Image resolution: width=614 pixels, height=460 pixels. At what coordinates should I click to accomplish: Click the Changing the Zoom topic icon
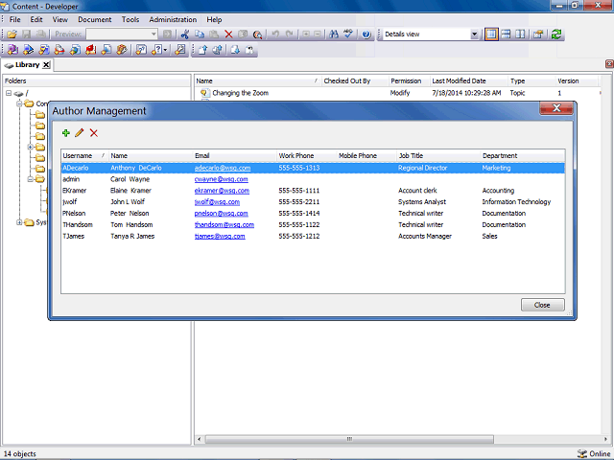pos(204,93)
